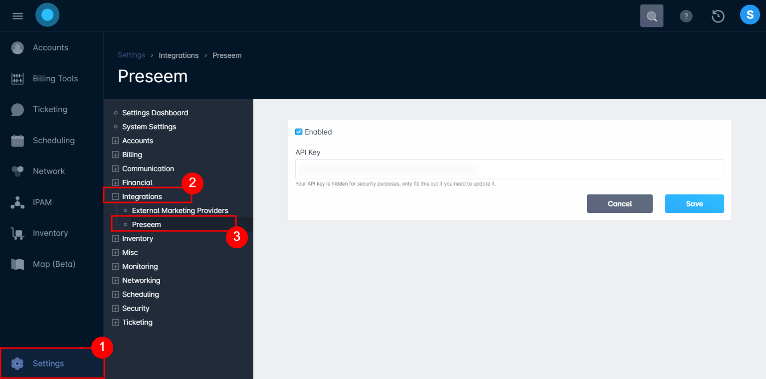Click the Billing Tools abacus icon

17,79
